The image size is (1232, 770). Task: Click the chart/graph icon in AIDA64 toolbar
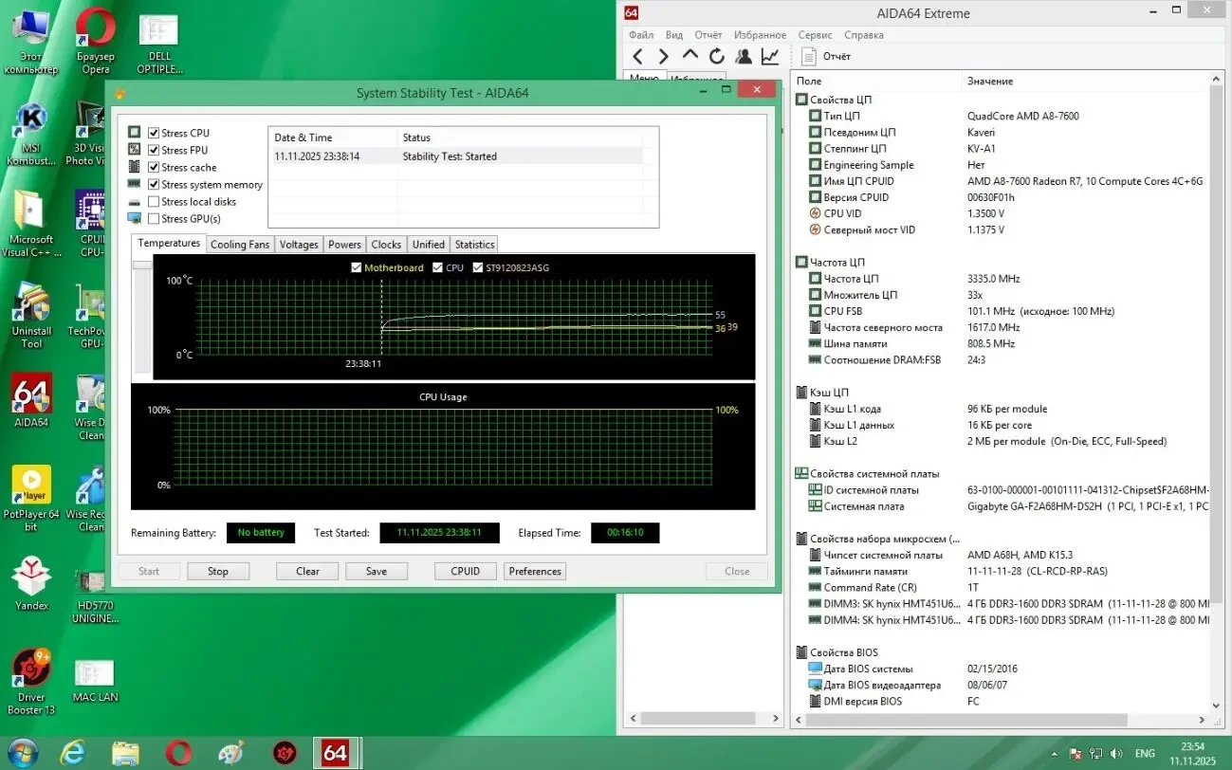coord(769,56)
